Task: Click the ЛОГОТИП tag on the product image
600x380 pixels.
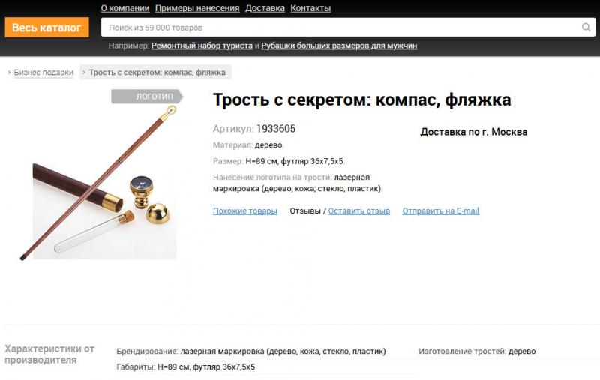Action: click(147, 97)
